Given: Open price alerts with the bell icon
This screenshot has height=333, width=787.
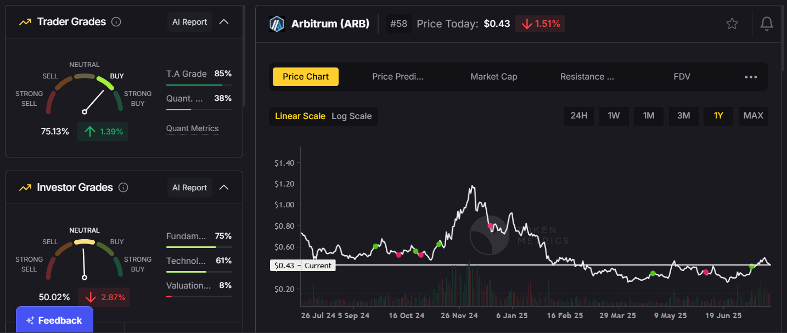Looking at the screenshot, I should click(x=767, y=24).
